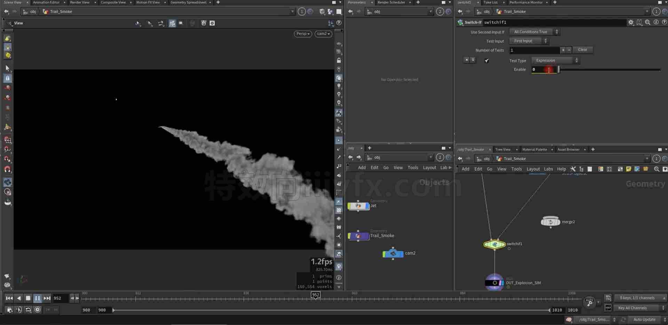Click the Enable value field

click(x=544, y=69)
